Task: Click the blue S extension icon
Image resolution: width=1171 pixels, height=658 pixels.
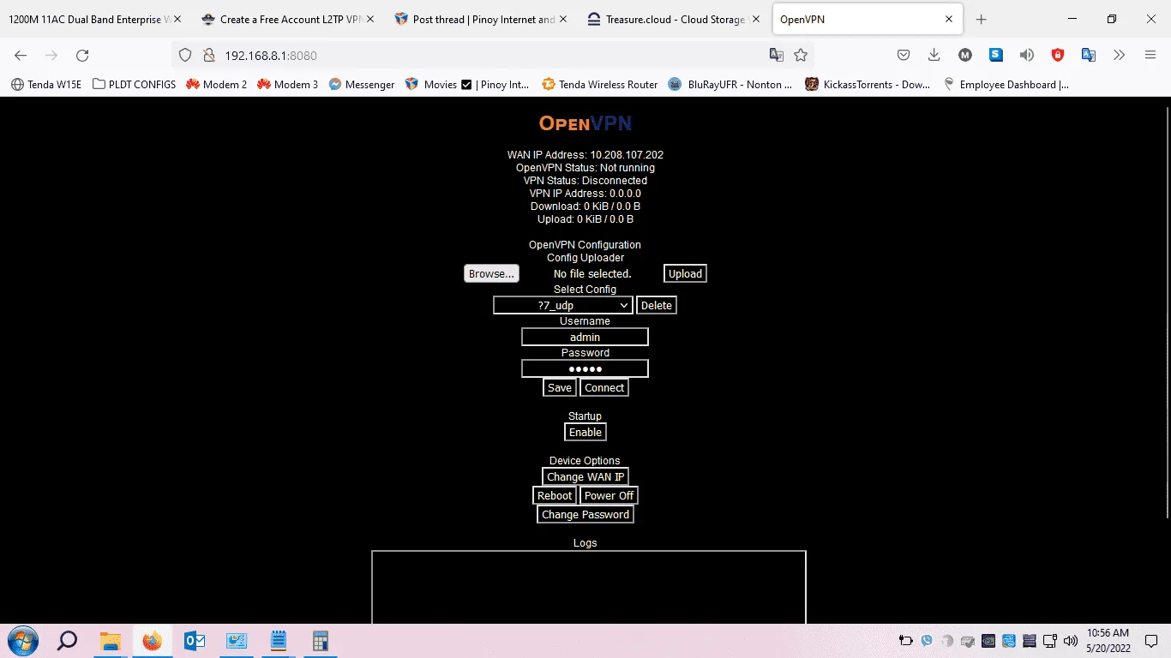Action: (996, 55)
